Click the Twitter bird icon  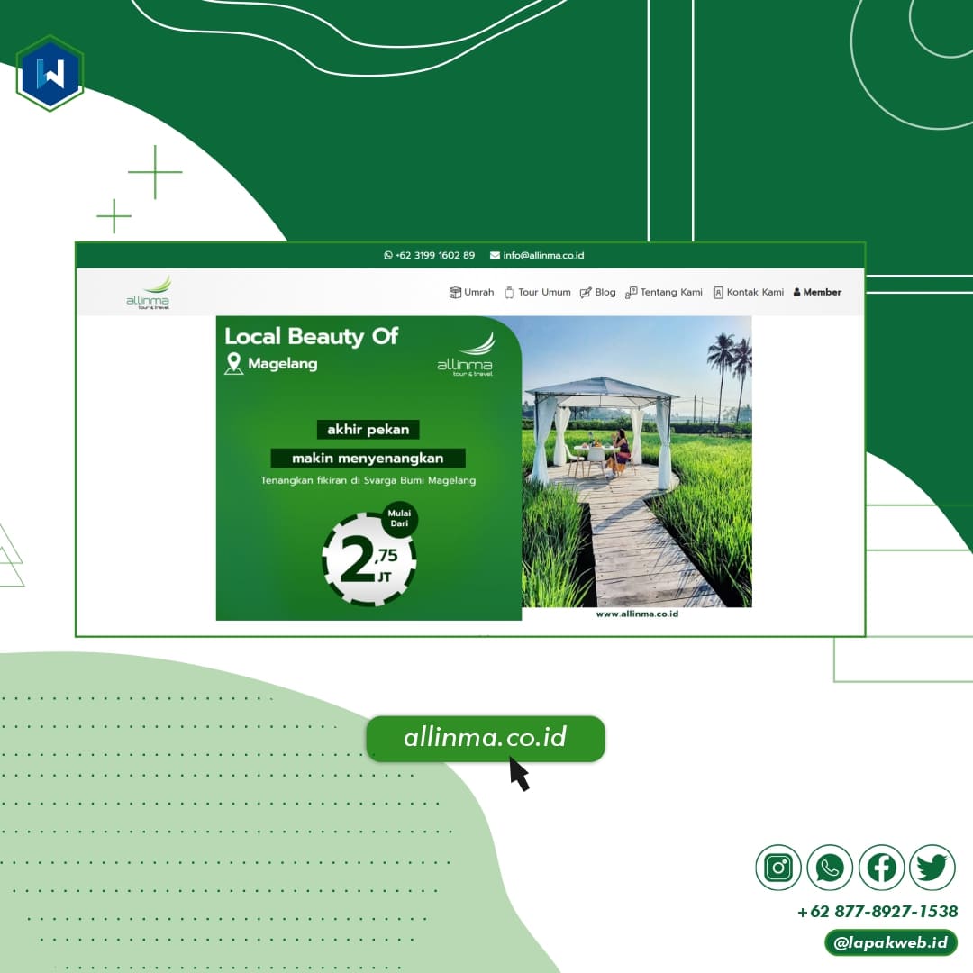pos(932,868)
